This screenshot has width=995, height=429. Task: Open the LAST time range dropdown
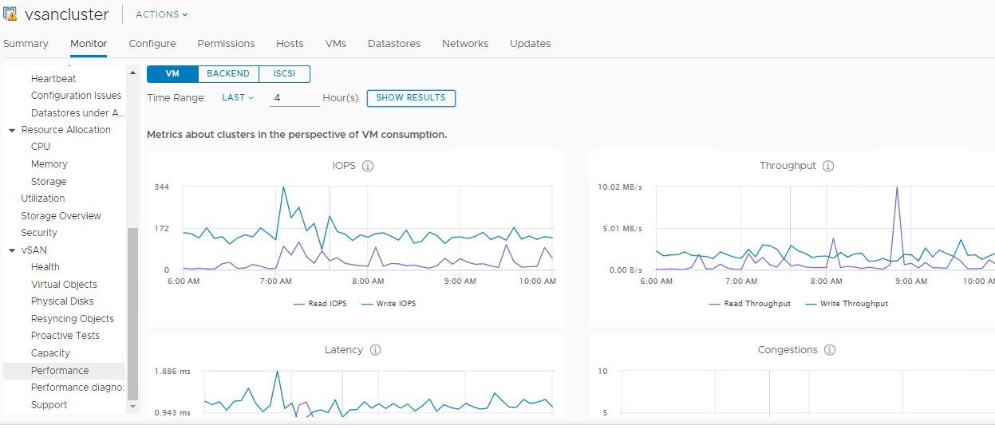pyautogui.click(x=238, y=97)
